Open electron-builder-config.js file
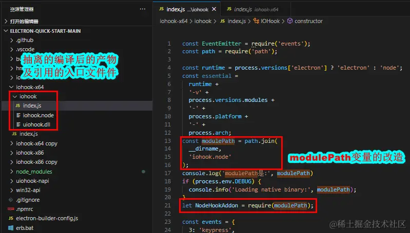 [x=47, y=218]
